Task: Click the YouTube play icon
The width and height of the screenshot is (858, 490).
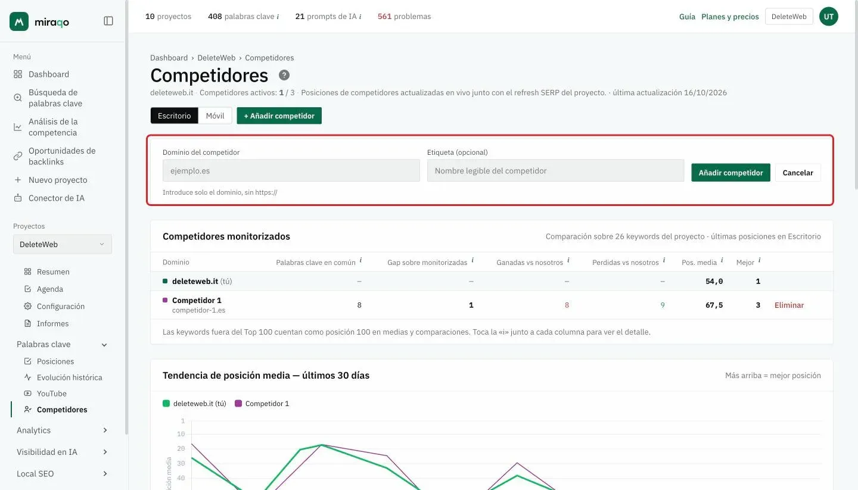Action: (x=27, y=394)
